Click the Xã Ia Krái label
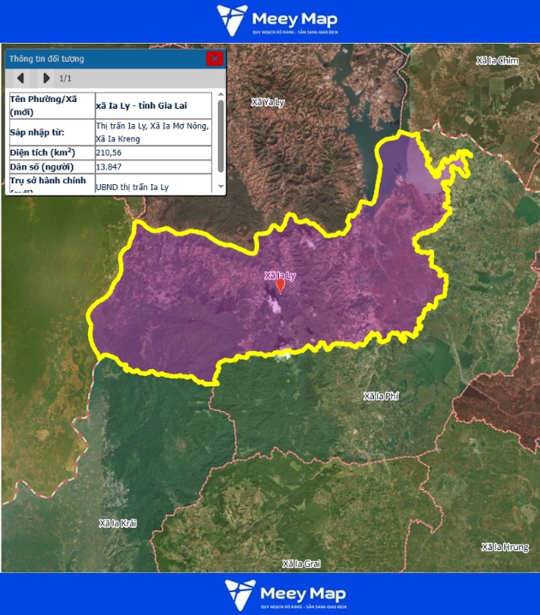Viewport: 540px width, 615px height. 117,522
